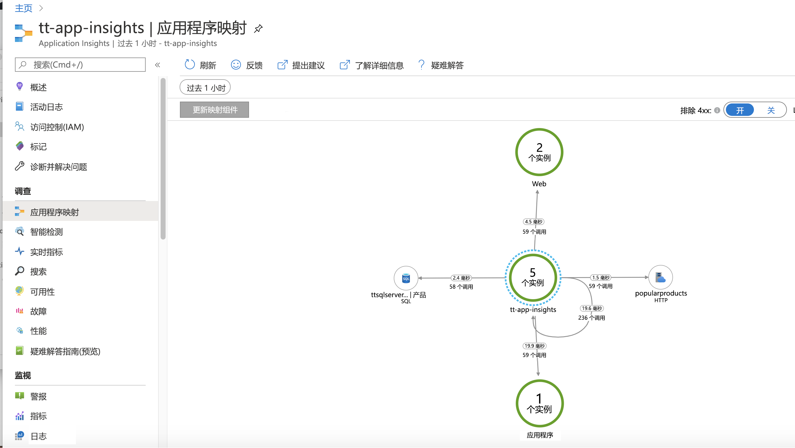
Task: Select the tt-app-insights node with 5 instances
Action: click(x=533, y=278)
